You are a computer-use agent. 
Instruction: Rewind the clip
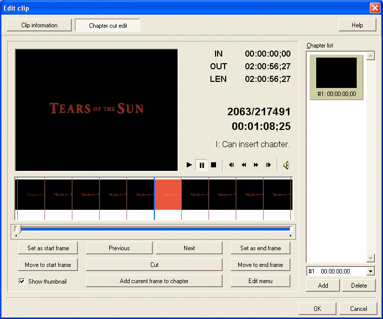tap(244, 165)
